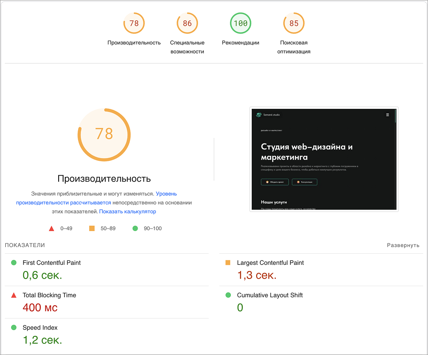Image resolution: width=428 pixels, height=355 pixels.
Task: Click the Производительность label under top gauge
Action: point(134,43)
